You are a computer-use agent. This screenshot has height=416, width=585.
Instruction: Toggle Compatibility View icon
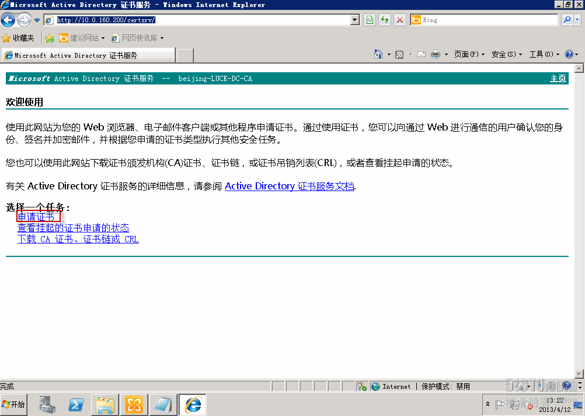370,20
